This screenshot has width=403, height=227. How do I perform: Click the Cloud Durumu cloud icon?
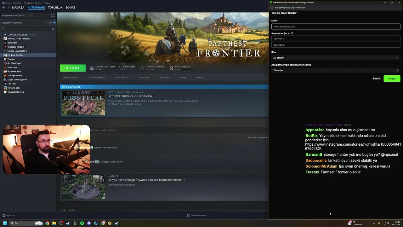click(92, 68)
